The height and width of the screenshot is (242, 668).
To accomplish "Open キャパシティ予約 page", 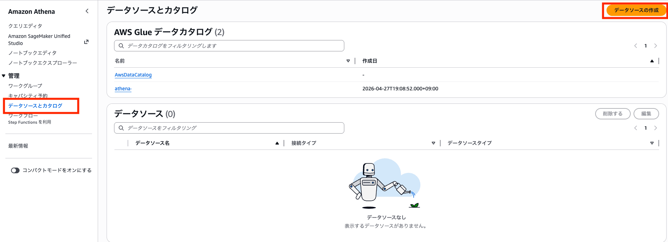I will coord(28,96).
